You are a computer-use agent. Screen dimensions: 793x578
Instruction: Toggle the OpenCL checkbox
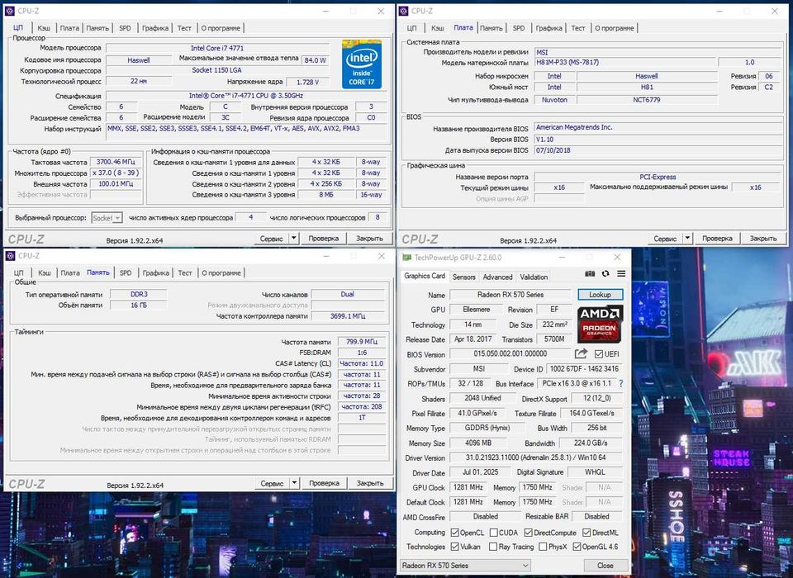pos(454,533)
